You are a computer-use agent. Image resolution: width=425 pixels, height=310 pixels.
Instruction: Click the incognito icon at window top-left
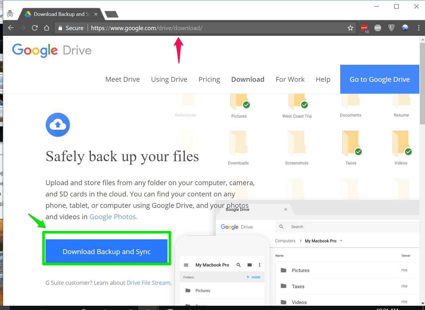(10, 14)
